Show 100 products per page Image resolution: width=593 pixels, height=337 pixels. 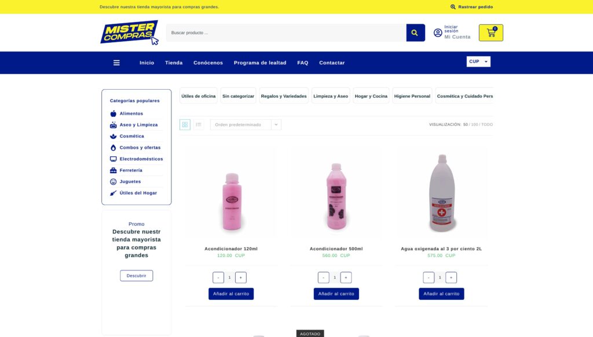click(x=474, y=124)
